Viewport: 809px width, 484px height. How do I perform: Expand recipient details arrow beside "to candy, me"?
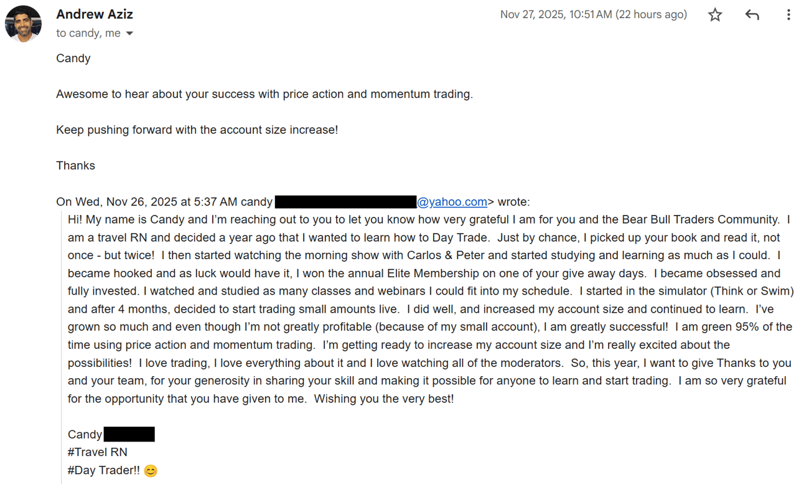[x=129, y=34]
